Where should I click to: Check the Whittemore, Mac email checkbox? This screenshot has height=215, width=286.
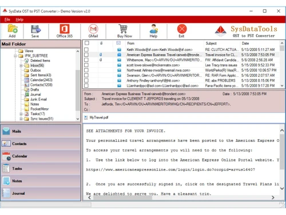(86, 60)
